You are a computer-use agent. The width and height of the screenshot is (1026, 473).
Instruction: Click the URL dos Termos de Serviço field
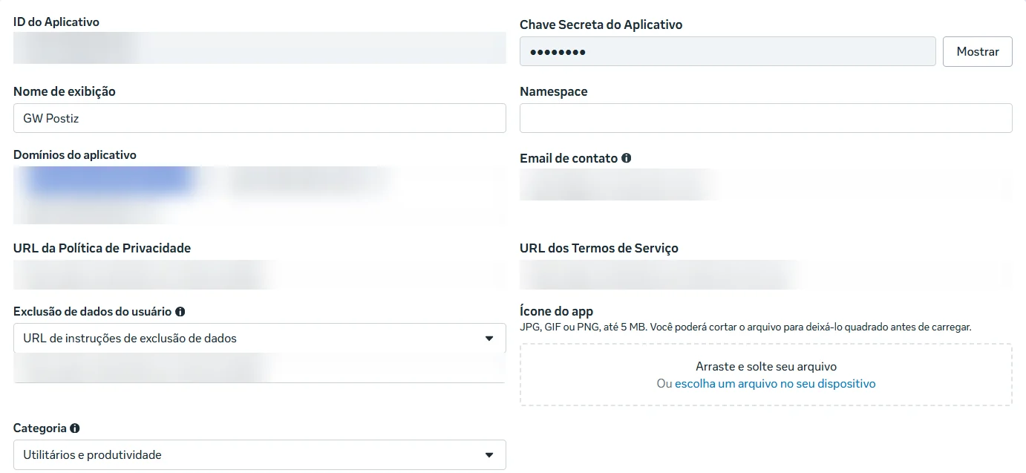(765, 275)
